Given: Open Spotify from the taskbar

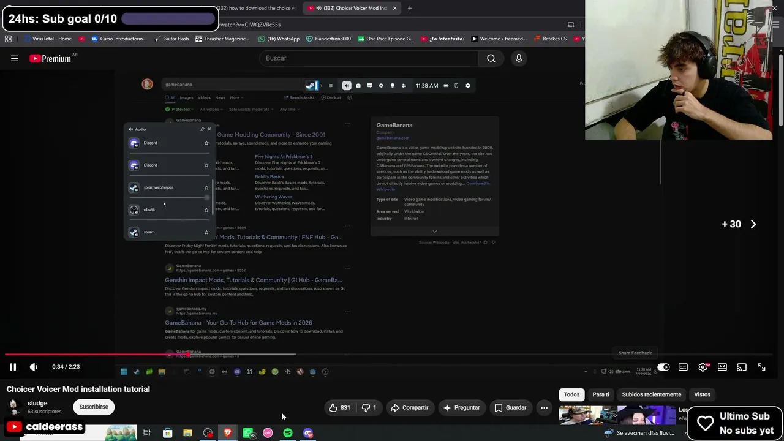Looking at the screenshot, I should 288,433.
